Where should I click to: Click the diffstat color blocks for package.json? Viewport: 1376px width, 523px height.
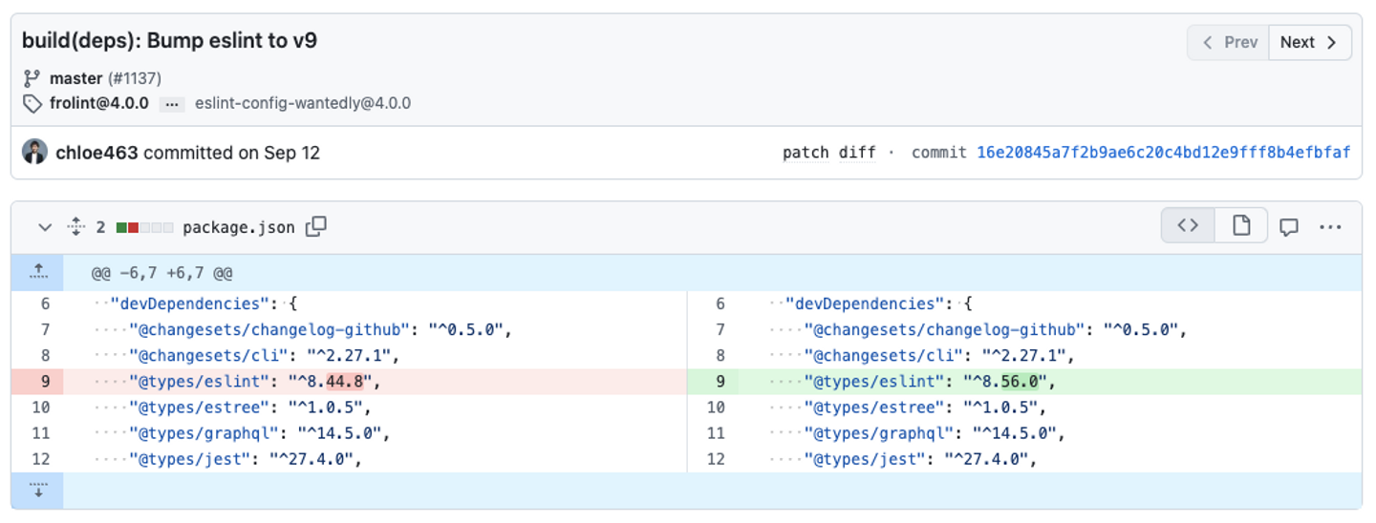144,227
